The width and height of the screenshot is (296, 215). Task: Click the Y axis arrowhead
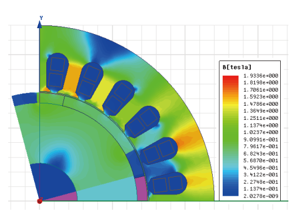(x=39, y=25)
